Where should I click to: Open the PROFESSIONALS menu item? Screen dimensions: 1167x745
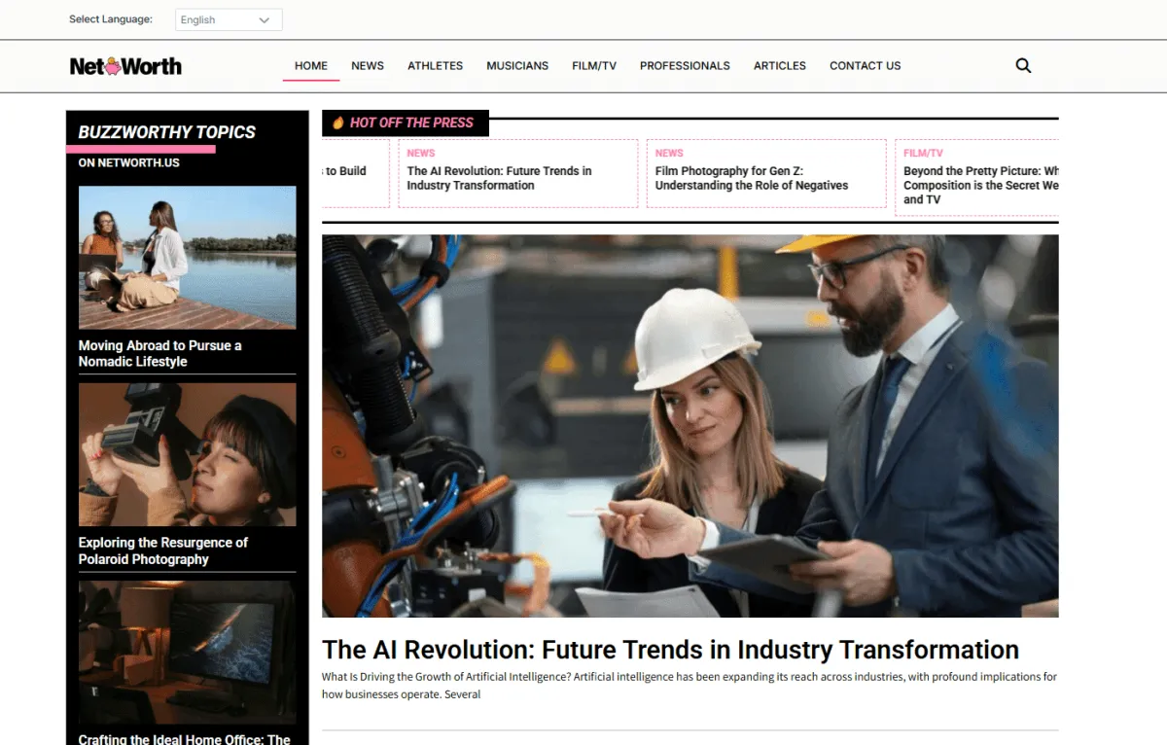(x=685, y=66)
